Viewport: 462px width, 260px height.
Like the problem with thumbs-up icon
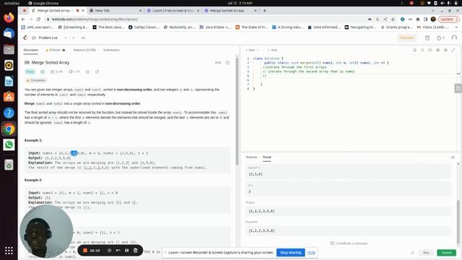(x=53, y=71)
